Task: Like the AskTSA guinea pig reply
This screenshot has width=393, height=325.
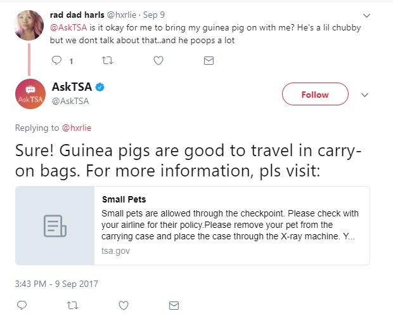Action: click(x=123, y=305)
